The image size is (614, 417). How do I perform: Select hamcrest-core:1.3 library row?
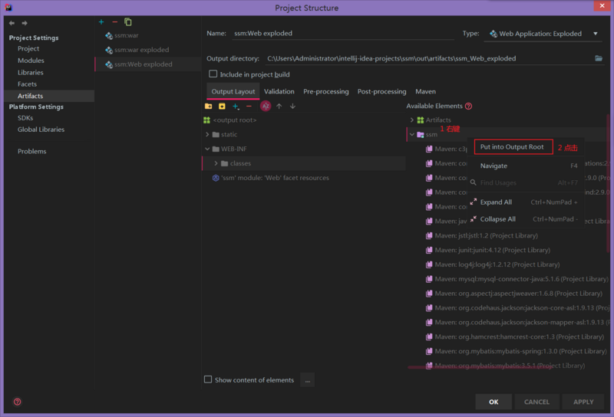coord(516,337)
